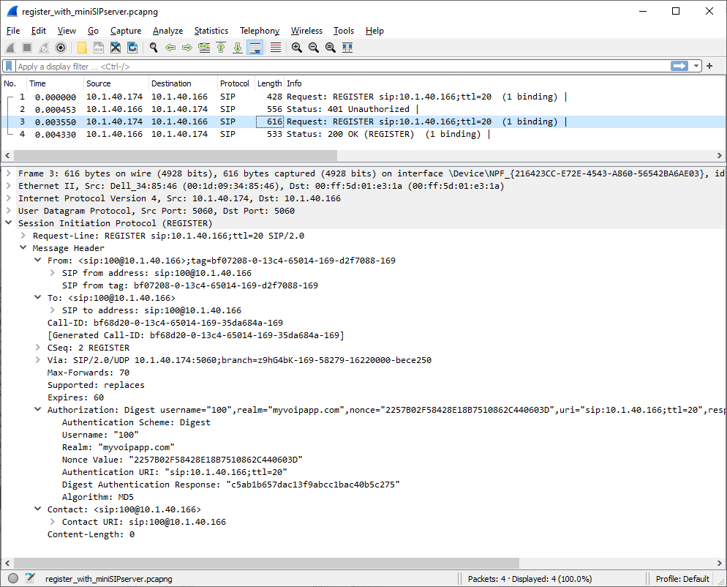The height and width of the screenshot is (587, 727).
Task: Expand the Request-Line row
Action: tap(23, 235)
